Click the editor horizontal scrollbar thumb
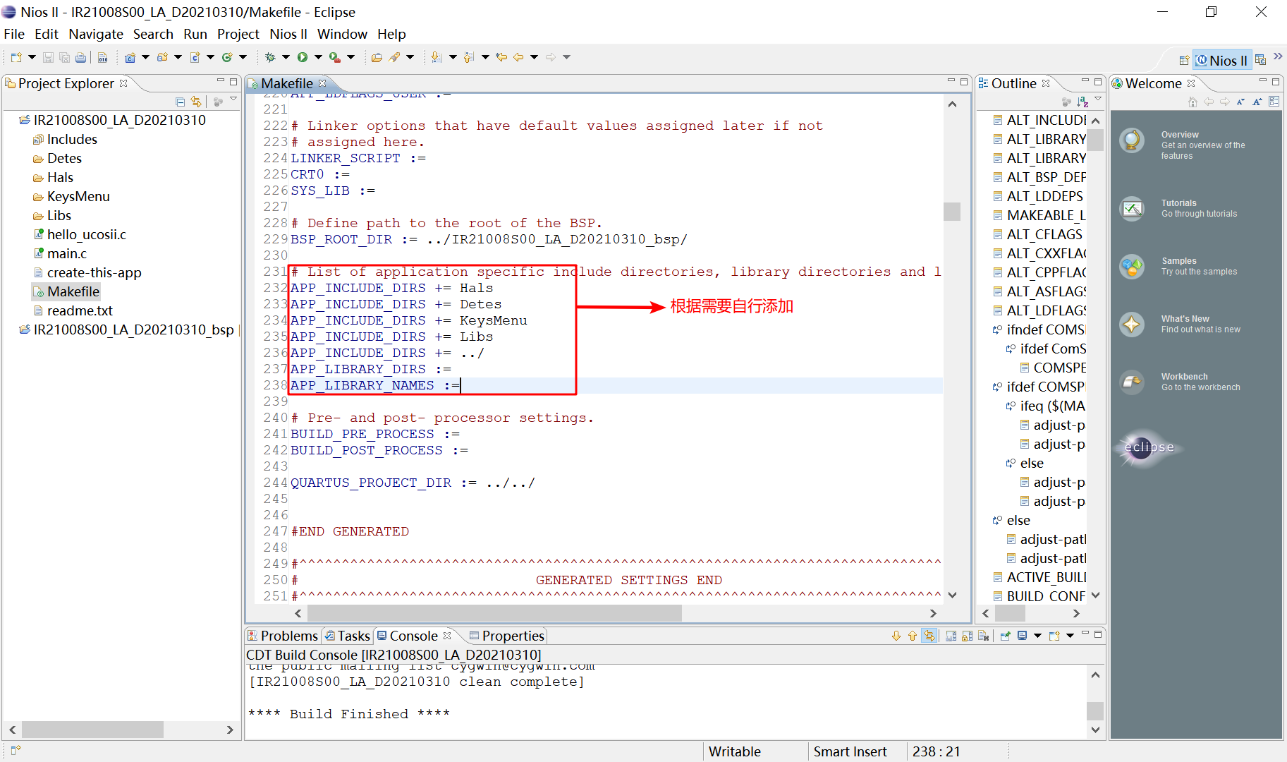This screenshot has height=762, width=1287. click(x=494, y=613)
